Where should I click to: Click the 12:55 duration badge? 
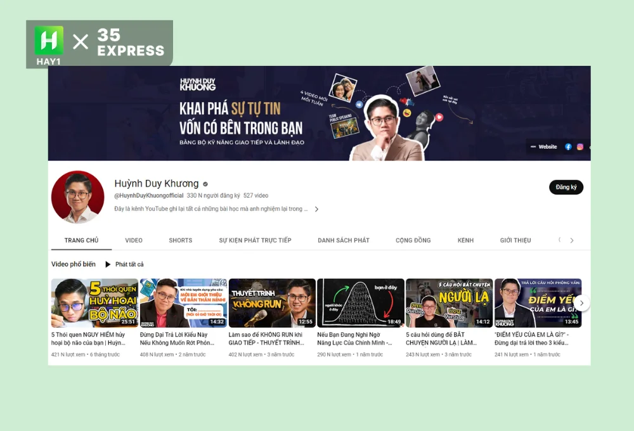coord(306,322)
